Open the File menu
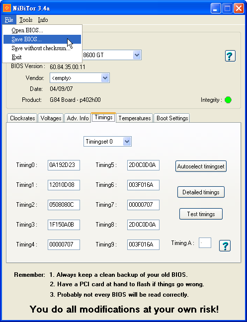 click(9, 20)
